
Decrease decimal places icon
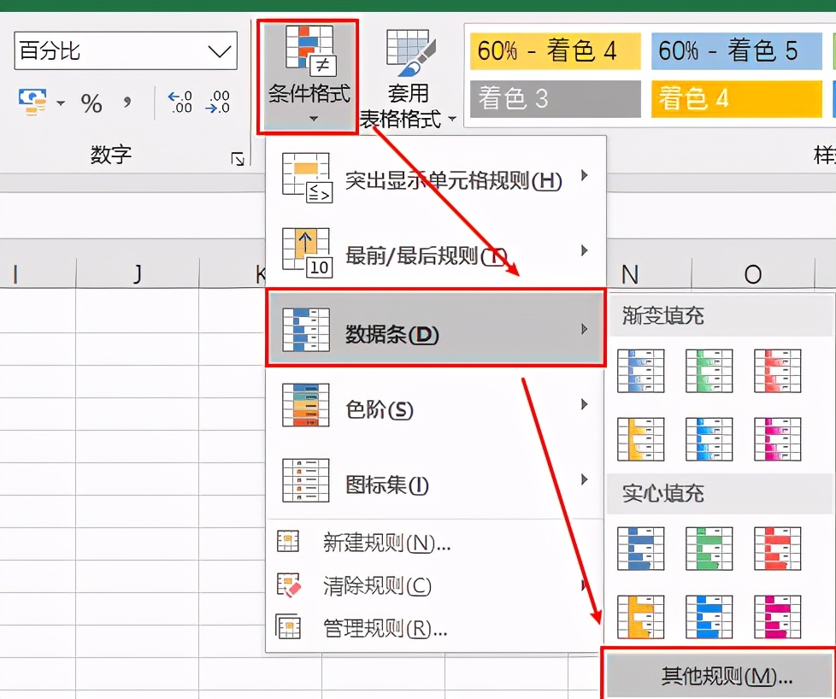[217, 102]
